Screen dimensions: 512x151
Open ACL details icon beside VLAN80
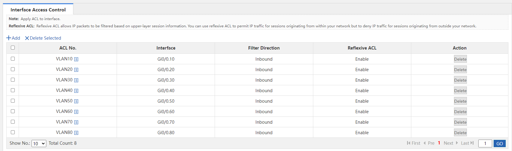76,133
